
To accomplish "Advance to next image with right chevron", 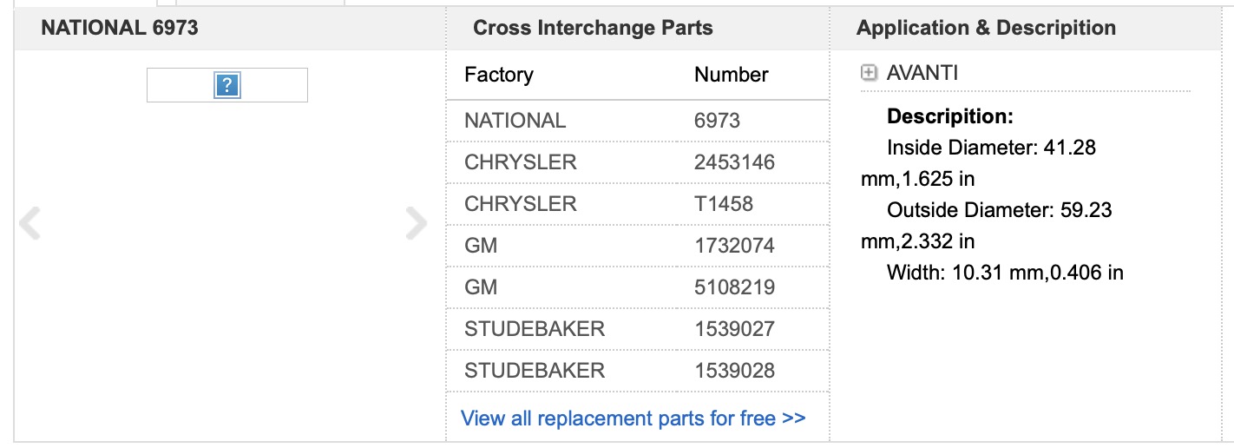I will pos(417,224).
